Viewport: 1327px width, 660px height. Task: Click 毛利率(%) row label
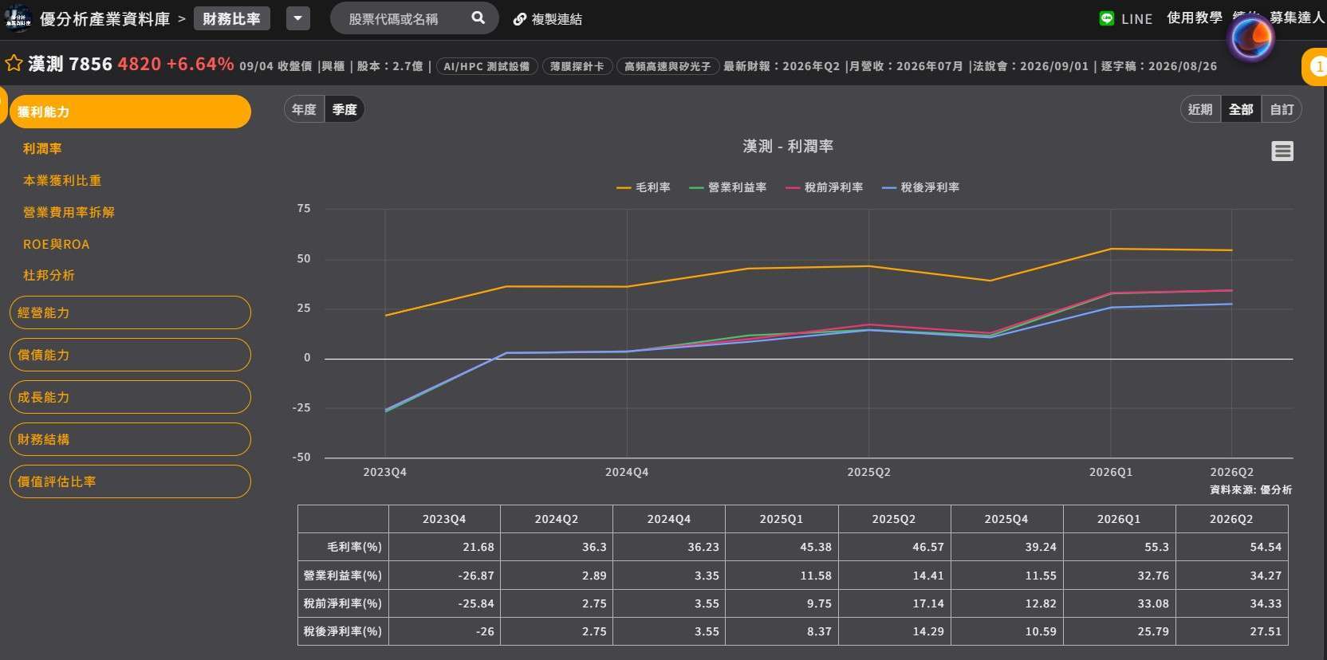click(x=343, y=547)
